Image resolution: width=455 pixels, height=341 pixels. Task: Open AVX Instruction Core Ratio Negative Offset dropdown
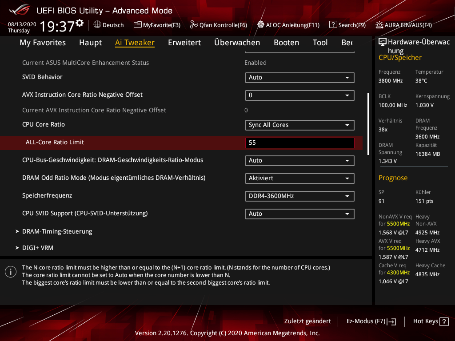(x=300, y=95)
